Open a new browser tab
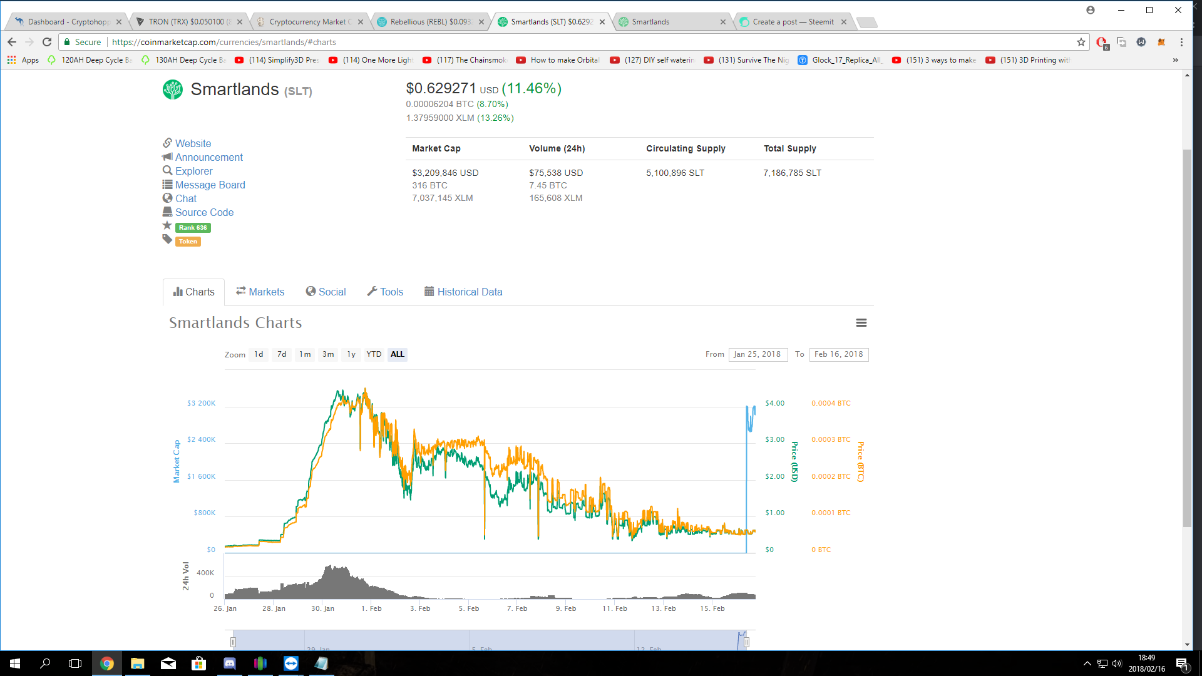Screen dimensions: 1202x676 click(x=866, y=23)
